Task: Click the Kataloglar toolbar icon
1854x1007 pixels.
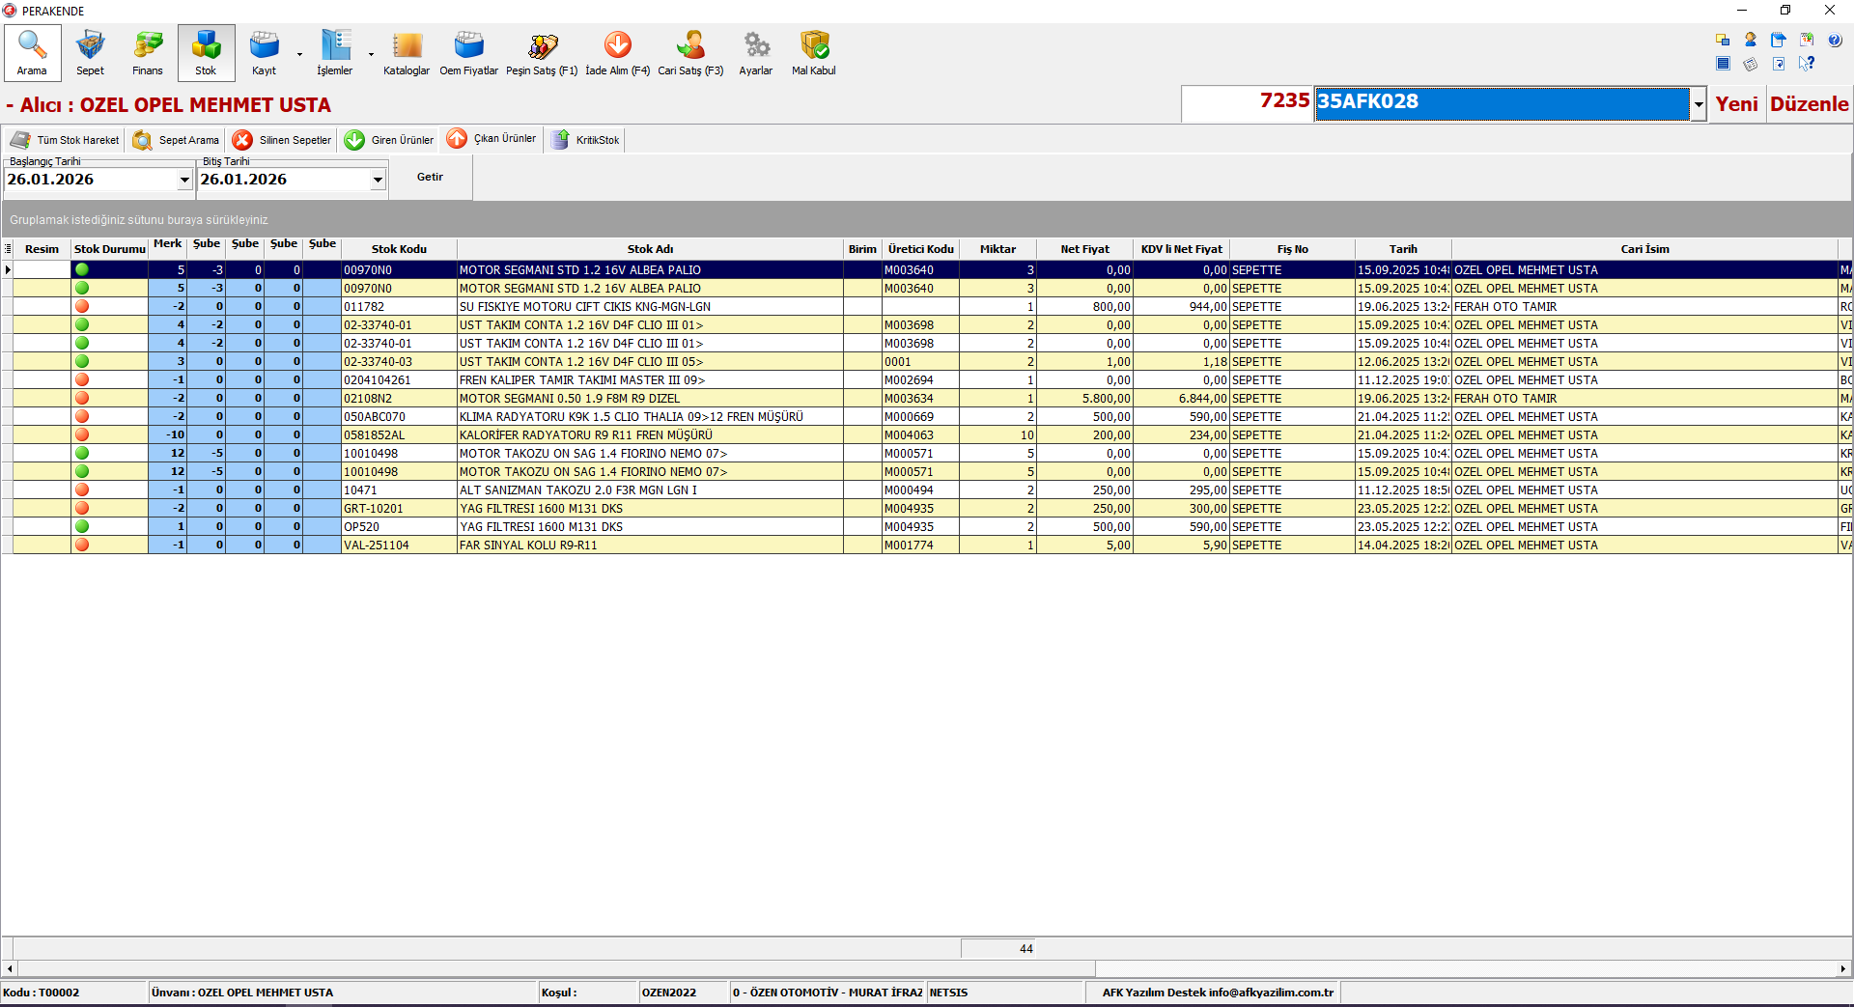Action: (407, 52)
